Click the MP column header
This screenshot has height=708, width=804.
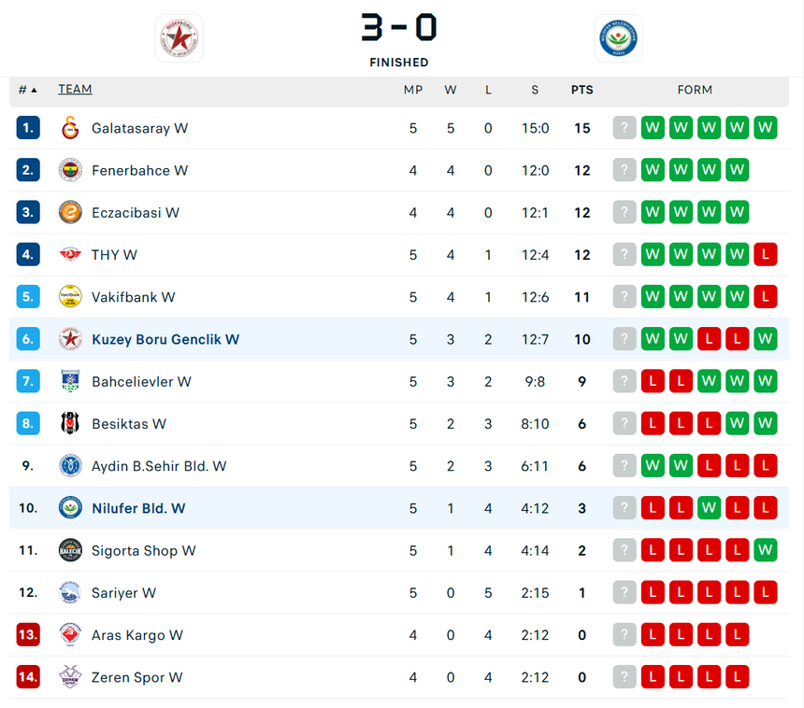click(x=412, y=91)
